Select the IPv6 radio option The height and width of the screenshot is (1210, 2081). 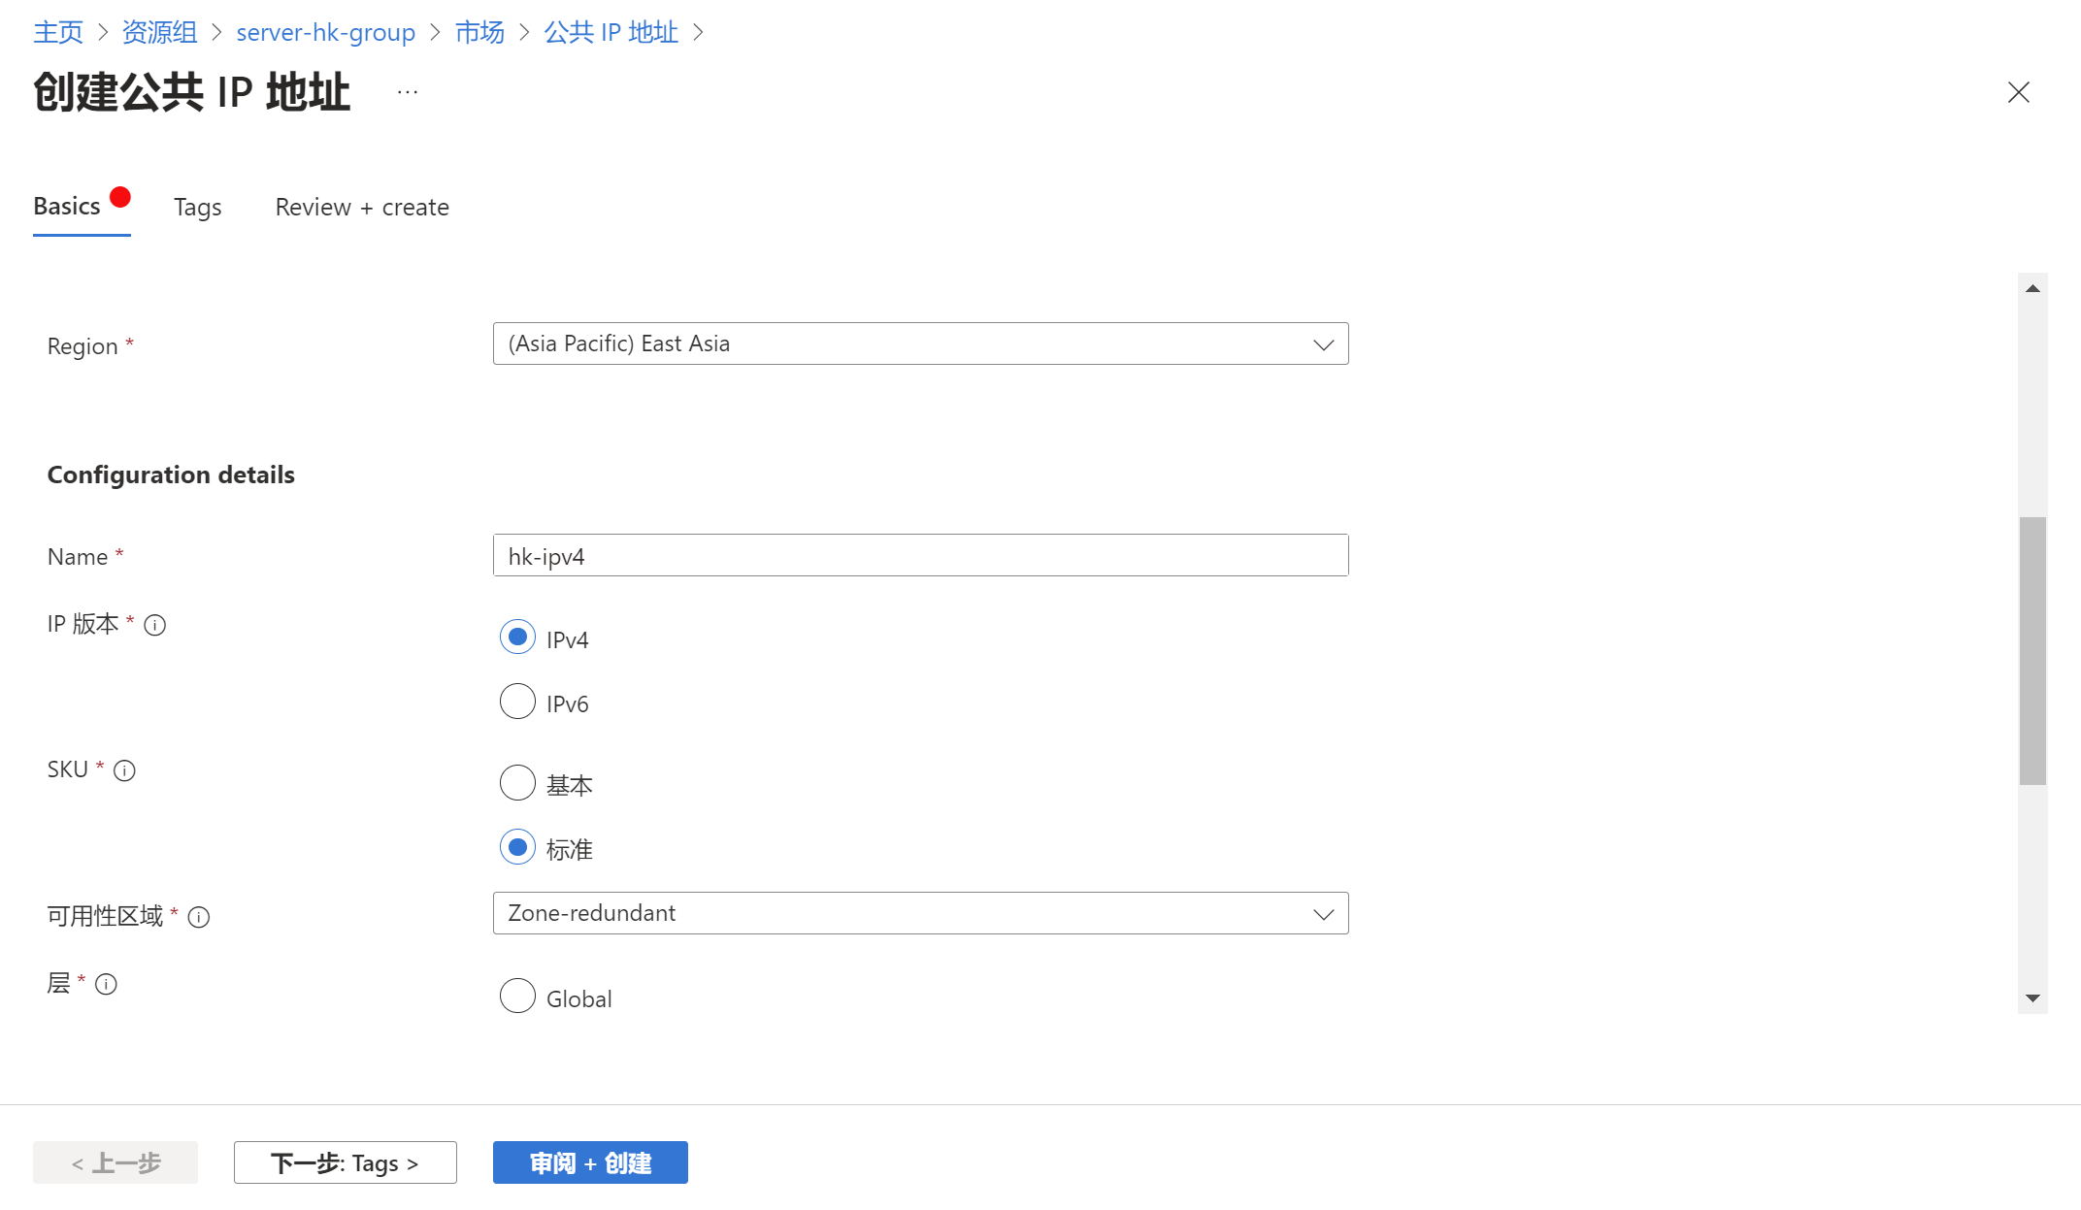pos(517,702)
